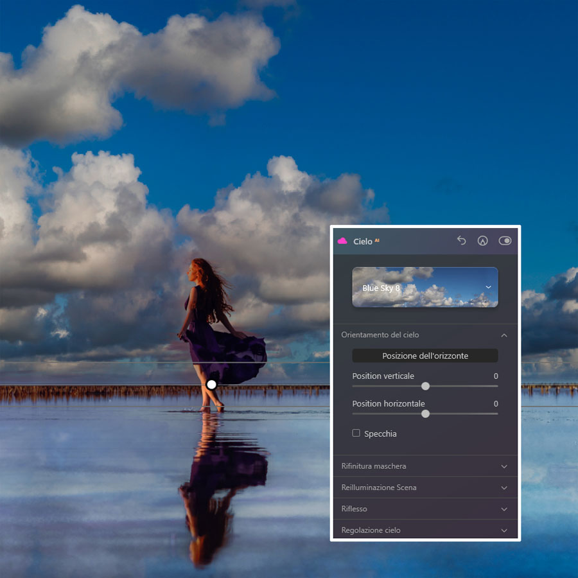The height and width of the screenshot is (578, 578).
Task: Click the AI badge beside Cielo
Action: pos(377,240)
